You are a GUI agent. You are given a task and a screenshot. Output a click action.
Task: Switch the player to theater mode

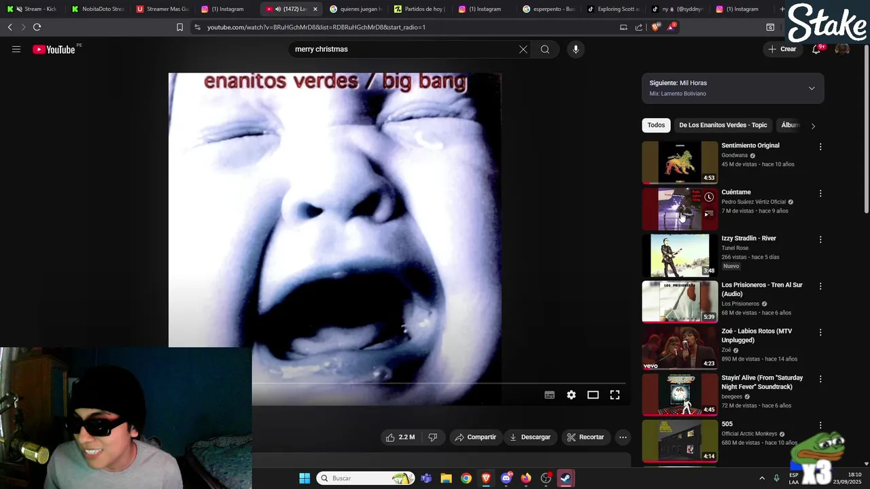click(593, 395)
